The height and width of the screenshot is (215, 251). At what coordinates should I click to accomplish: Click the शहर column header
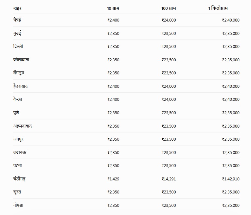17,8
